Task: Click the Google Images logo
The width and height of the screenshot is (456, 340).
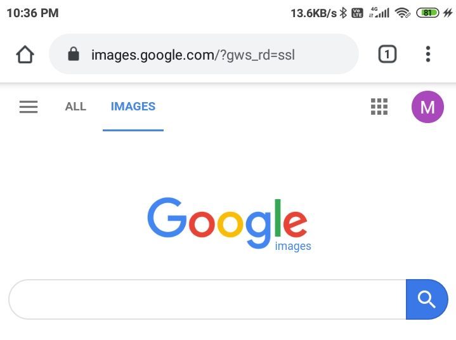Action: point(228,224)
